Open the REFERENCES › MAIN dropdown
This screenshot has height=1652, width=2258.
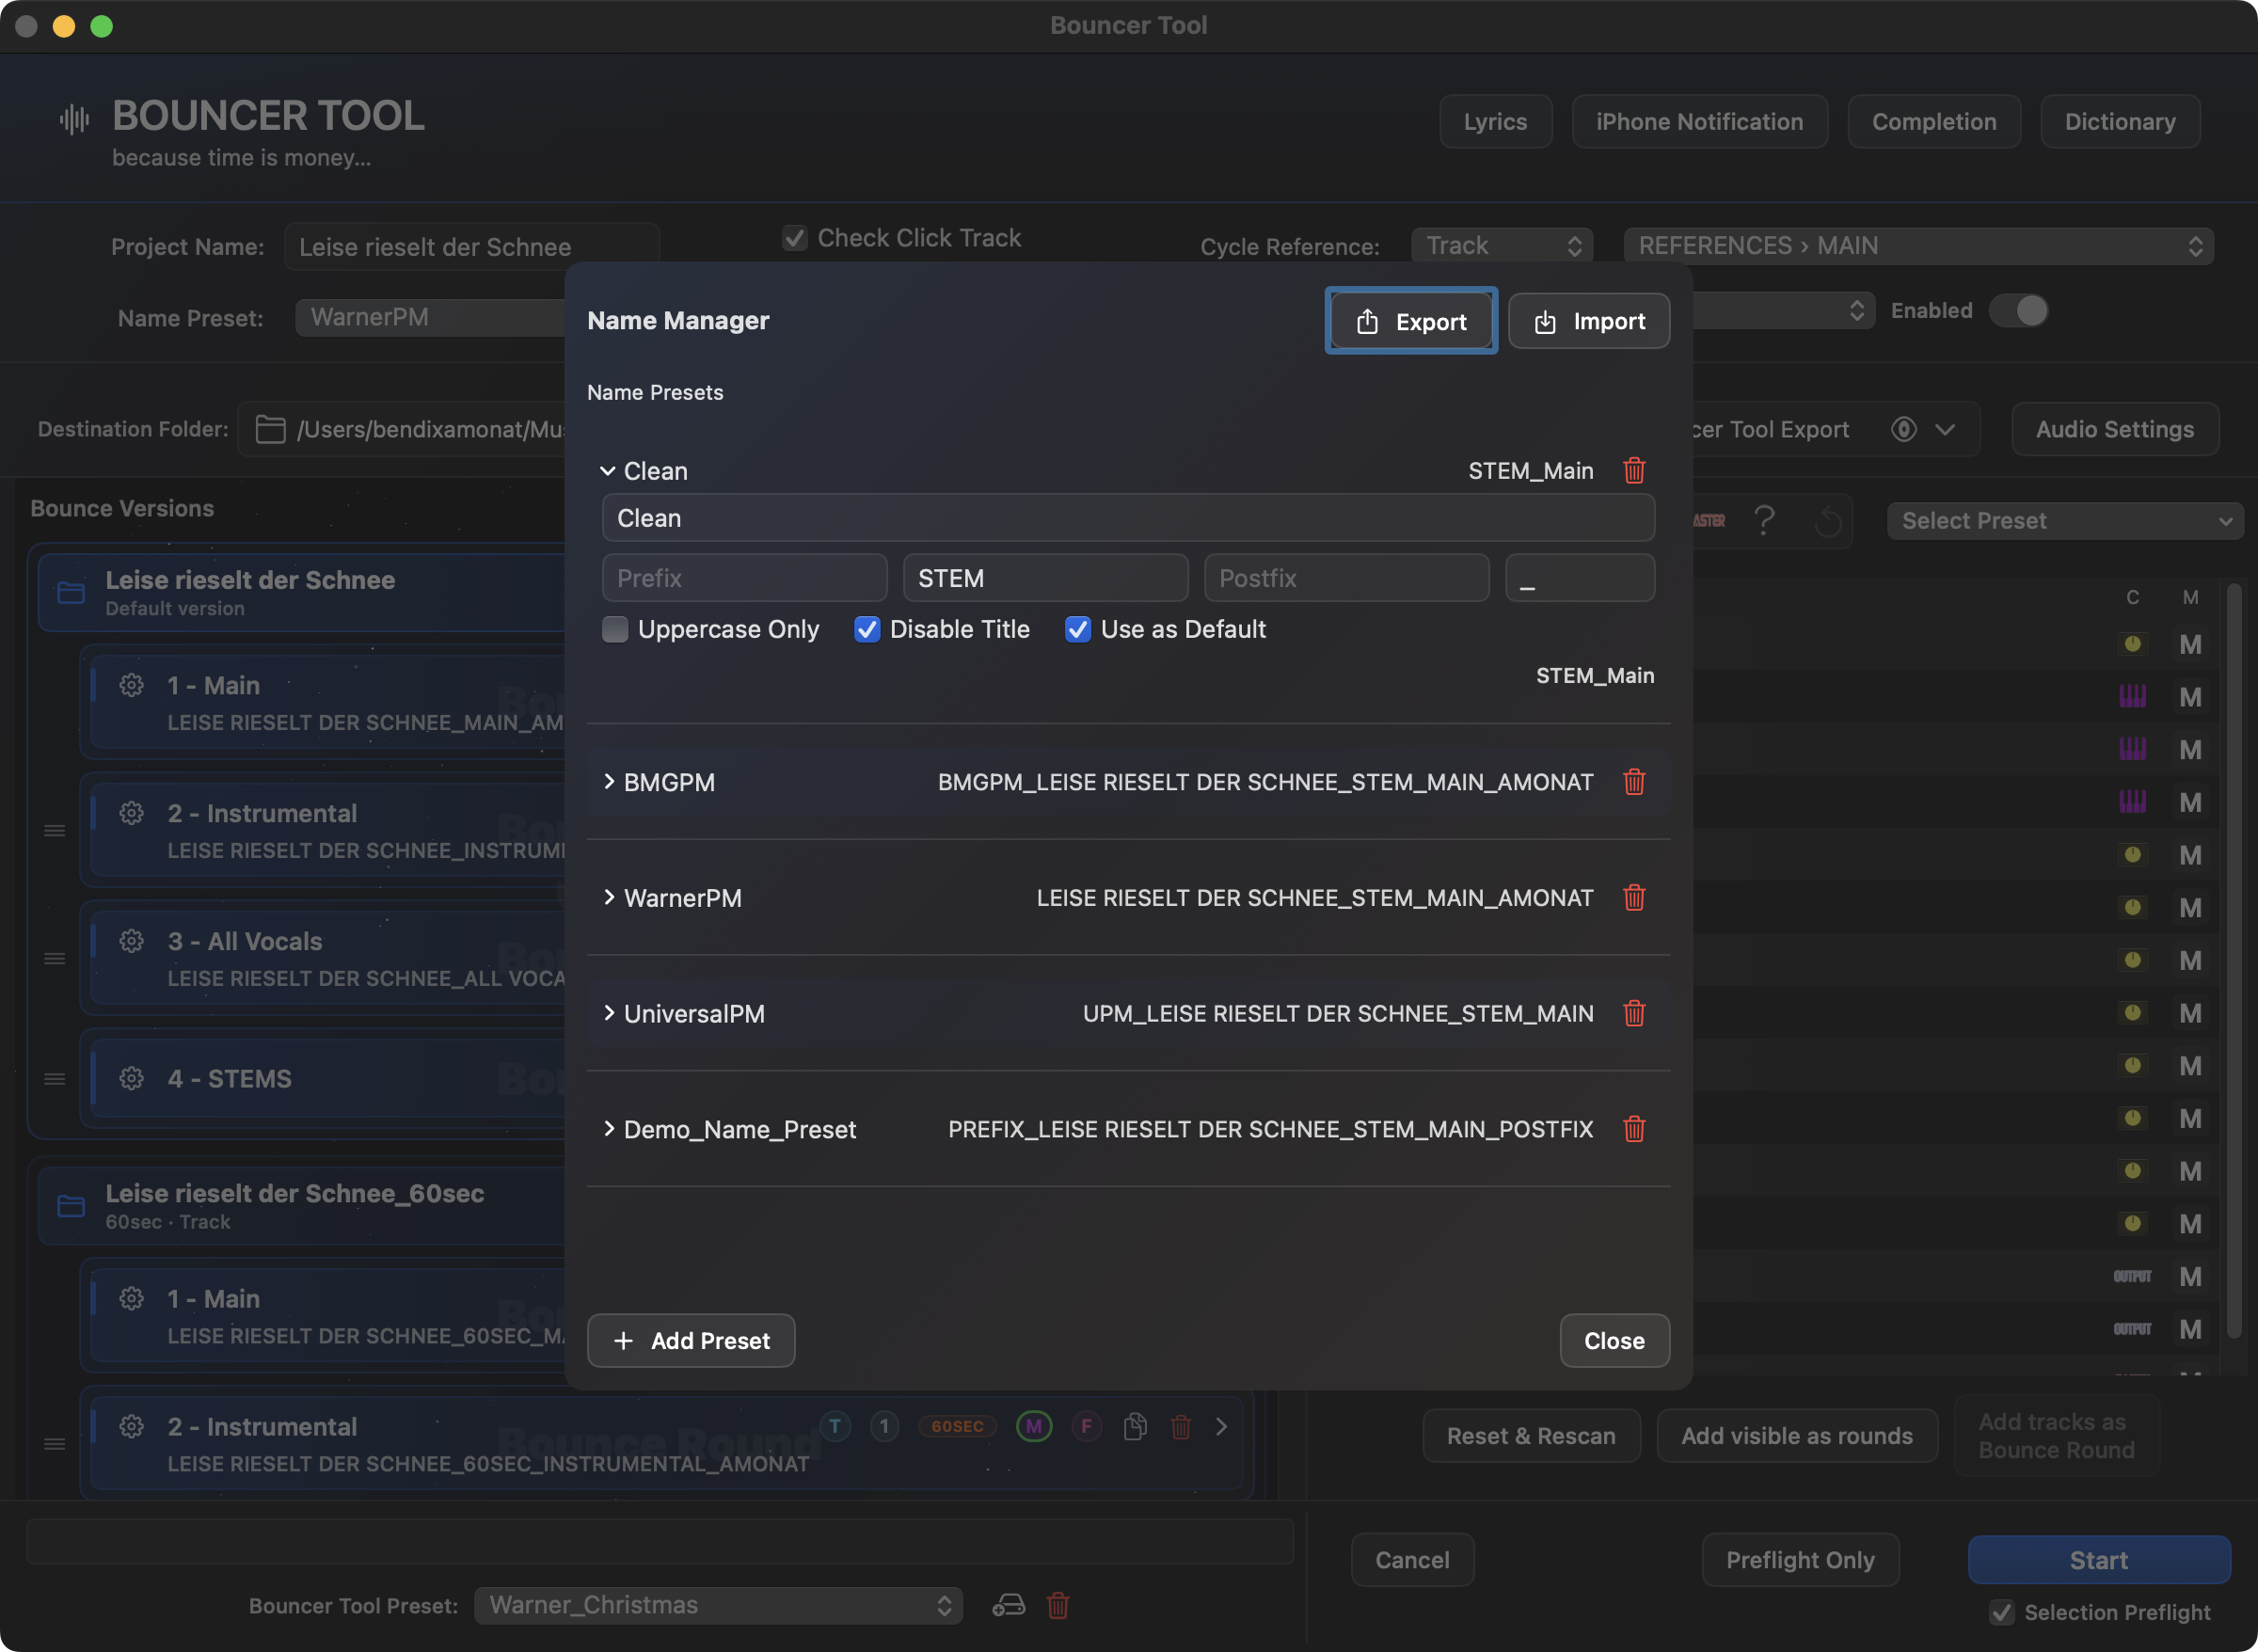click(x=1918, y=246)
